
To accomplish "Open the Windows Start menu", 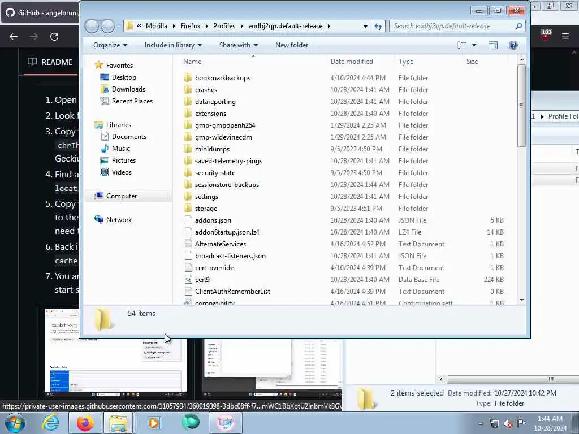I will tap(15, 423).
